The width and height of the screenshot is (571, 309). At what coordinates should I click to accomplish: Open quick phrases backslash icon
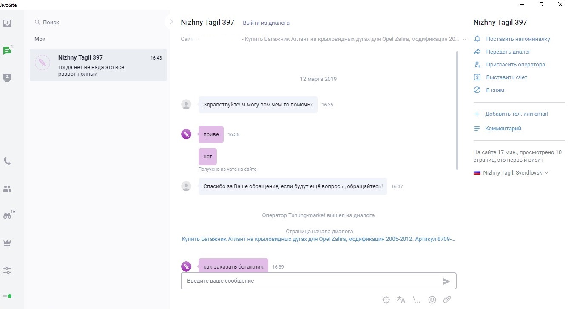point(417,300)
